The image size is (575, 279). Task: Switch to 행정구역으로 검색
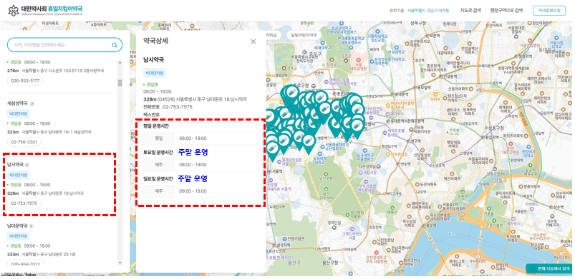click(506, 10)
